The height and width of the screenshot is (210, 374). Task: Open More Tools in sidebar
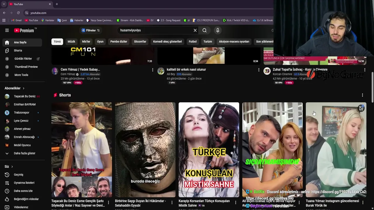tap(22, 75)
